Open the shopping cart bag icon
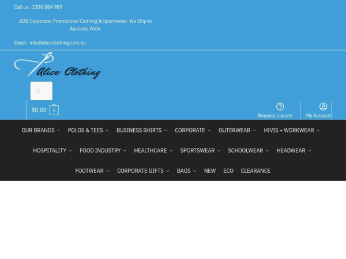The image size is (346, 259). [x=54, y=110]
